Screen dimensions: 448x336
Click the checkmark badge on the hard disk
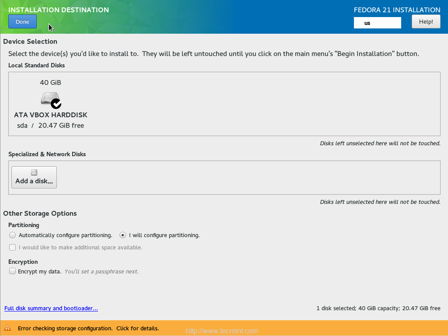coord(56,104)
